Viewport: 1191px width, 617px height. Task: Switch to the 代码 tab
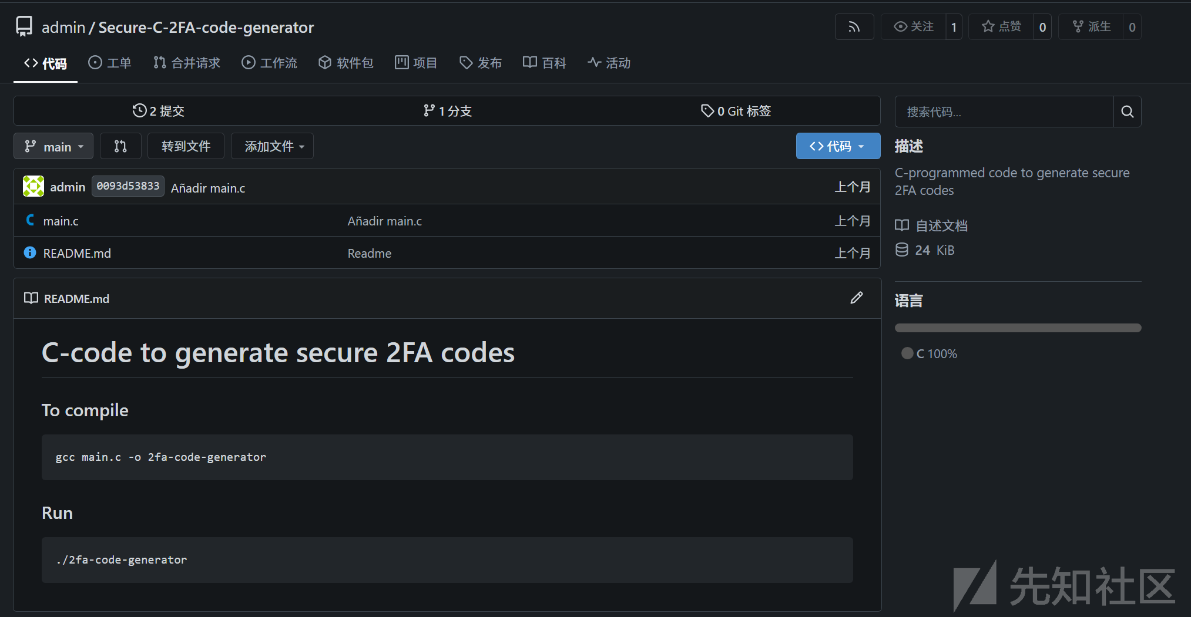click(45, 63)
